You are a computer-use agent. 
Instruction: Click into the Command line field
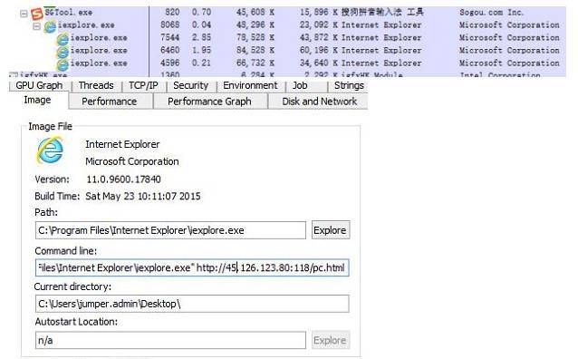click(x=192, y=267)
